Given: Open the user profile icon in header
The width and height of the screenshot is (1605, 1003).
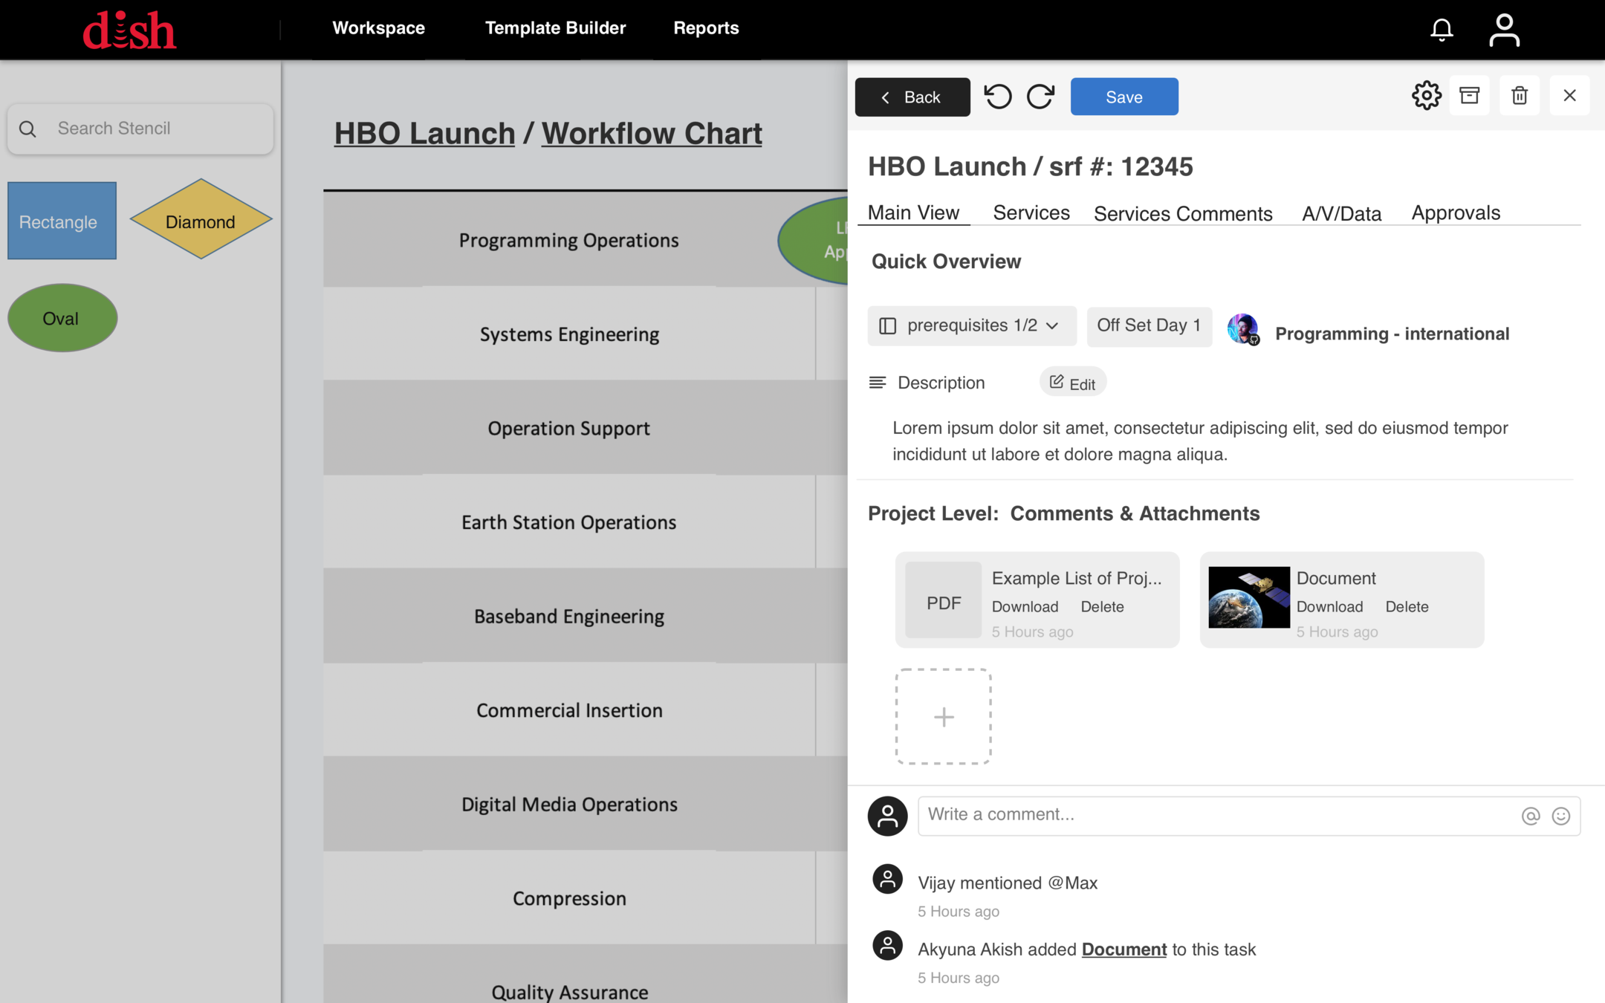Looking at the screenshot, I should (x=1504, y=30).
